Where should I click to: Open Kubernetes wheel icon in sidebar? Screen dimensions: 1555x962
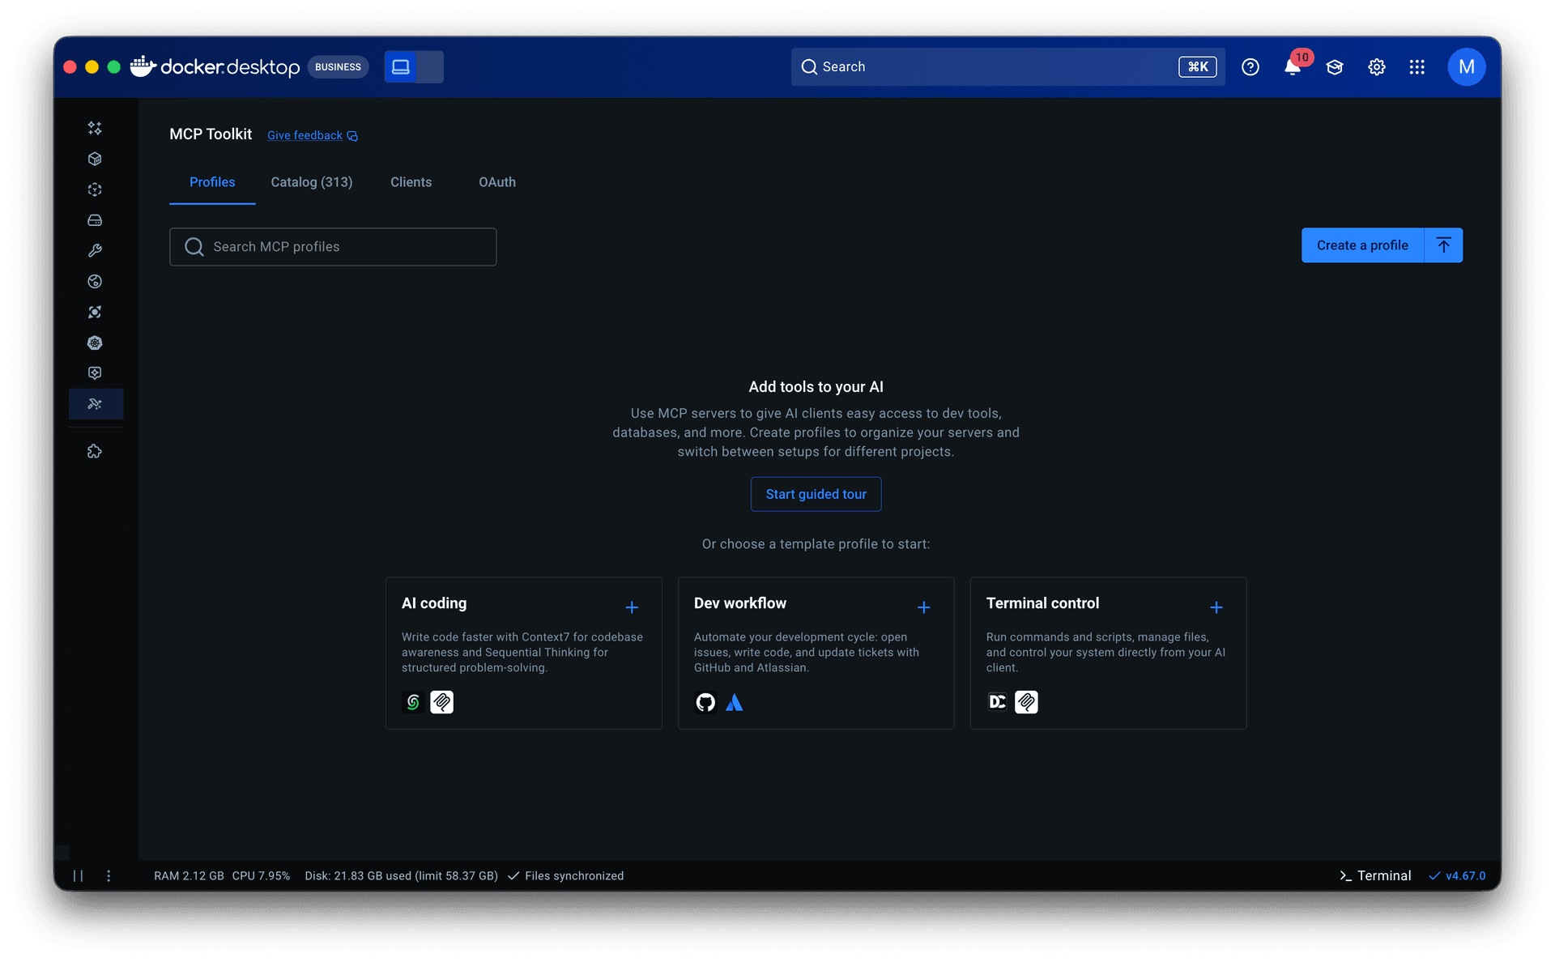pyautogui.click(x=95, y=343)
